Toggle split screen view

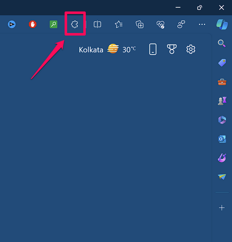coord(97,24)
